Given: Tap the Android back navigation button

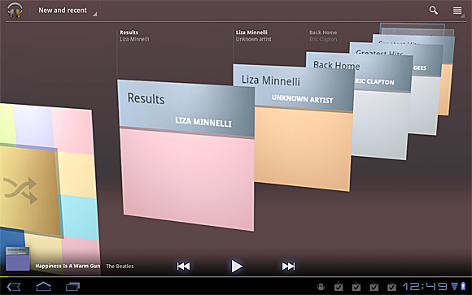Looking at the screenshot, I should tap(14, 287).
